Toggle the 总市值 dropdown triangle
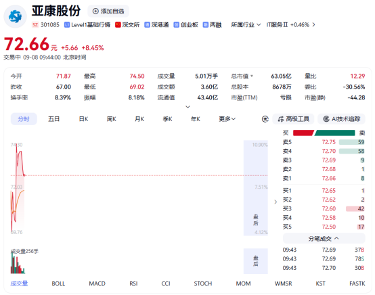This screenshot has width=375, height=295. pyautogui.click(x=252, y=76)
